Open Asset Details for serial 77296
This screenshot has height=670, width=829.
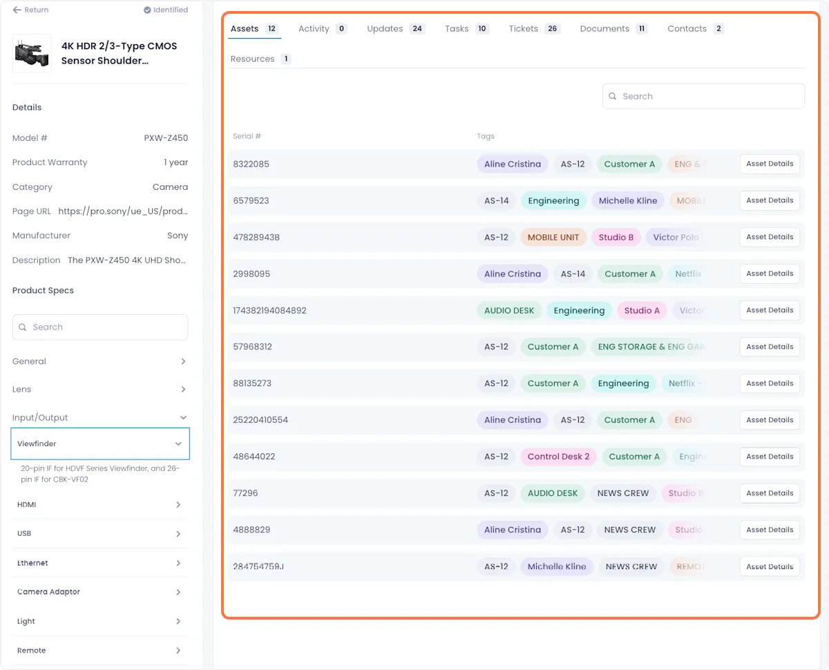[x=770, y=494]
